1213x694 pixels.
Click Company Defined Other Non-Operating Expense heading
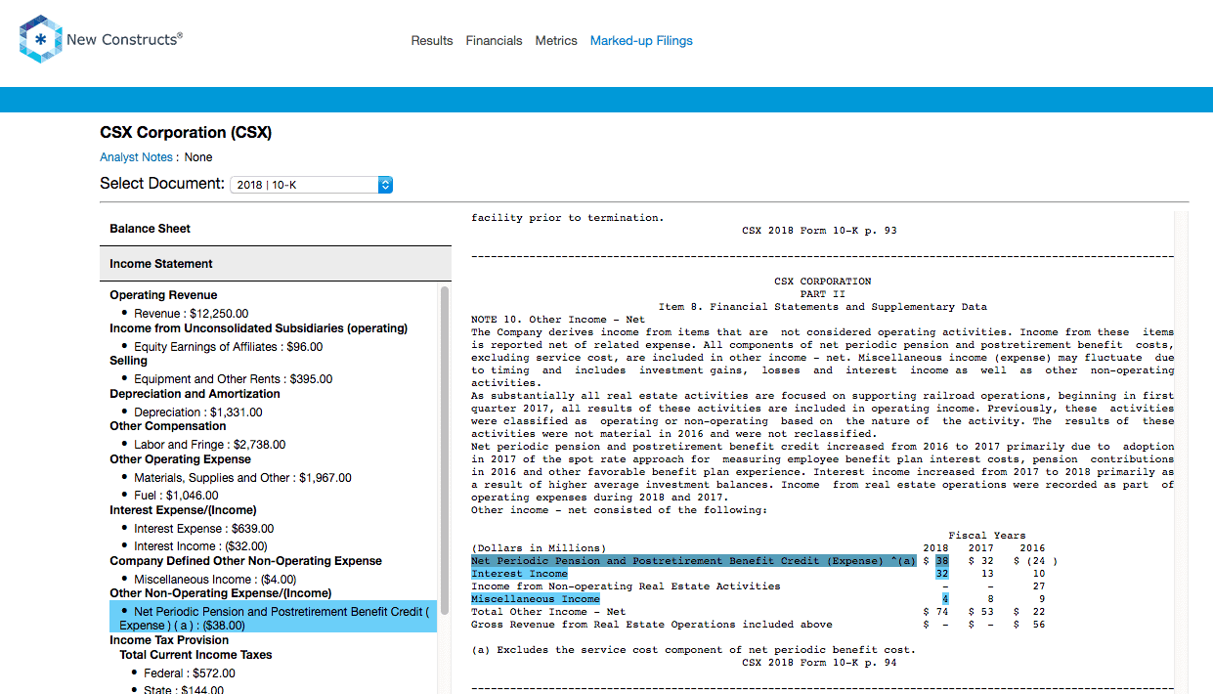point(245,561)
